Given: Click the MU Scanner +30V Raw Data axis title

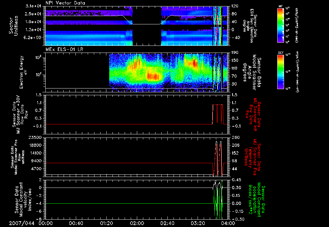Looking at the screenshot, I should tap(20, 114).
